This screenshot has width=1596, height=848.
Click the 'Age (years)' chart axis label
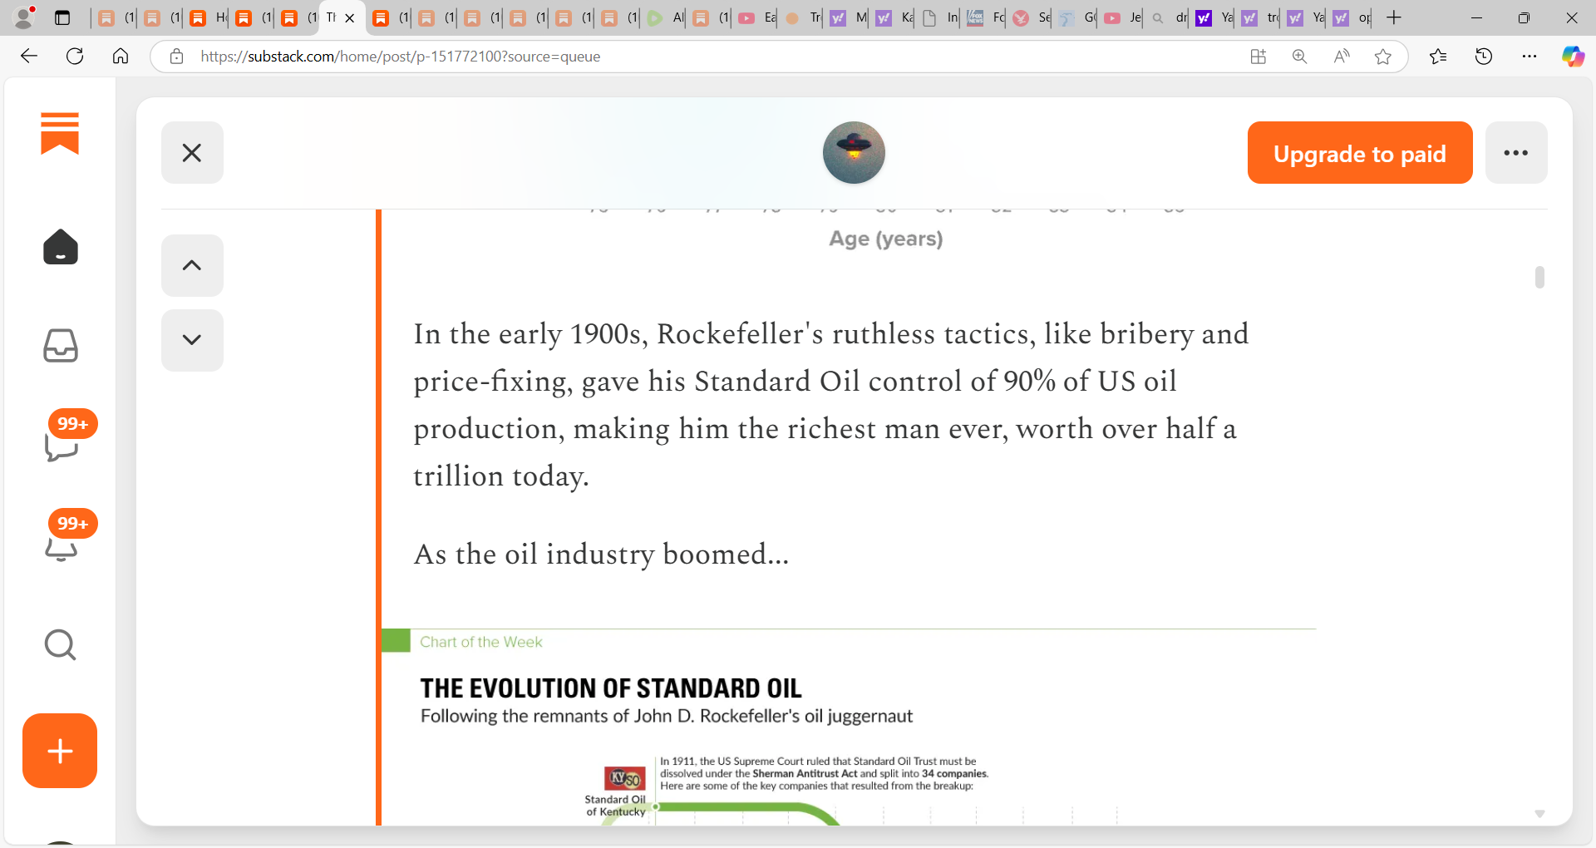886,239
